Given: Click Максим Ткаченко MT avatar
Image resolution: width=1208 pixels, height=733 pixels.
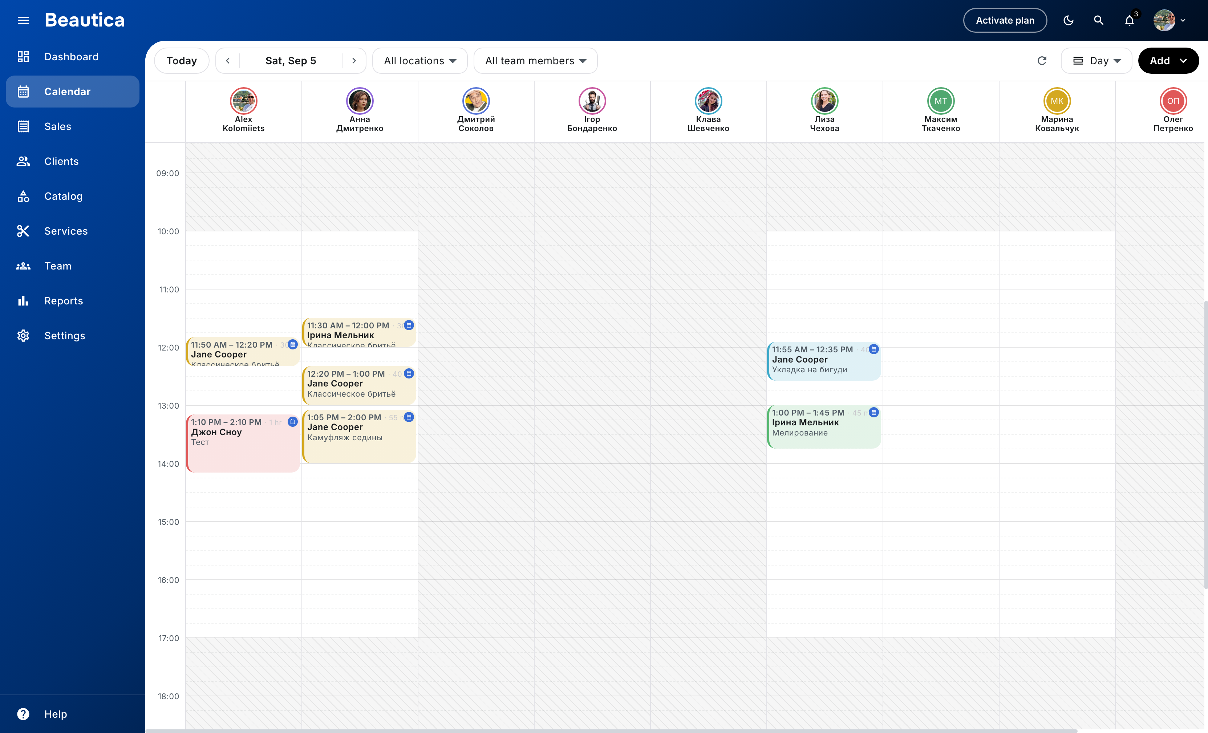Looking at the screenshot, I should tap(941, 101).
